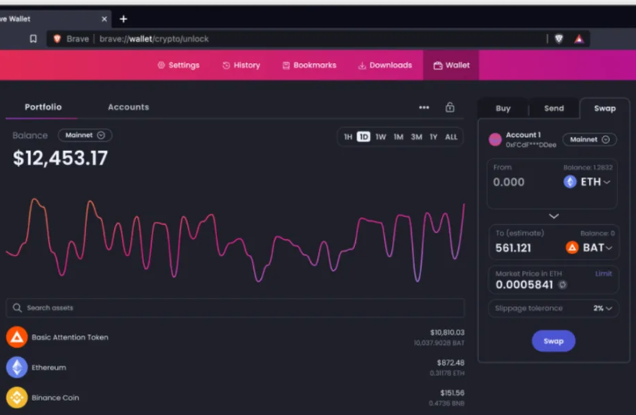The width and height of the screenshot is (636, 415).
Task: Open the Downloads page
Action: [x=385, y=65]
